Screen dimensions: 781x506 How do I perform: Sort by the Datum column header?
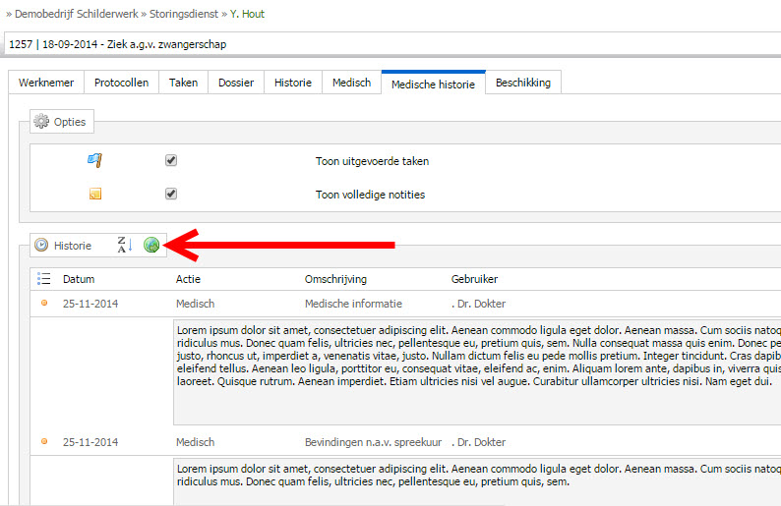coord(79,279)
